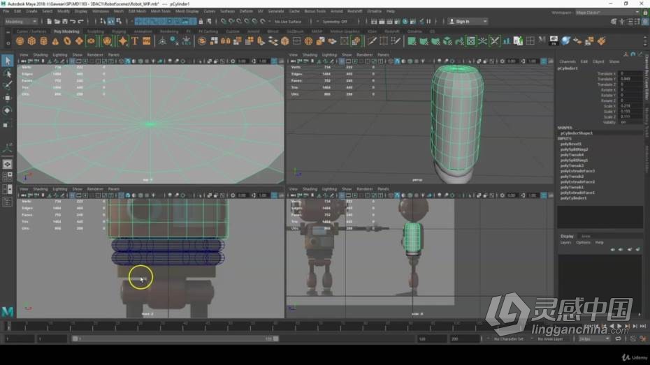Click the pause IPR render icon
The width and height of the screenshot is (650, 365).
pyautogui.click(x=428, y=22)
